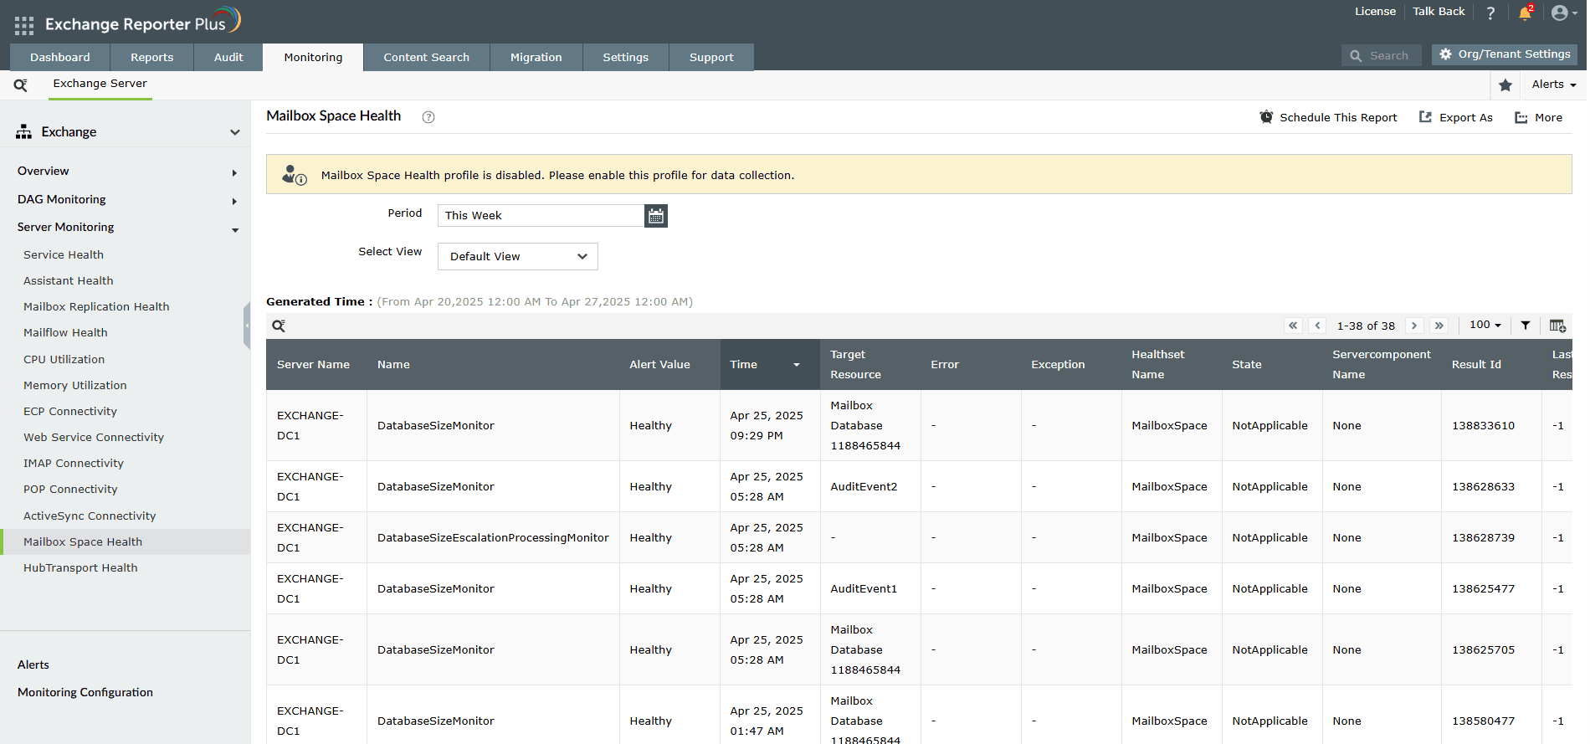Open HubTransport Health in the sidebar
This screenshot has width=1590, height=744.
pos(80,568)
